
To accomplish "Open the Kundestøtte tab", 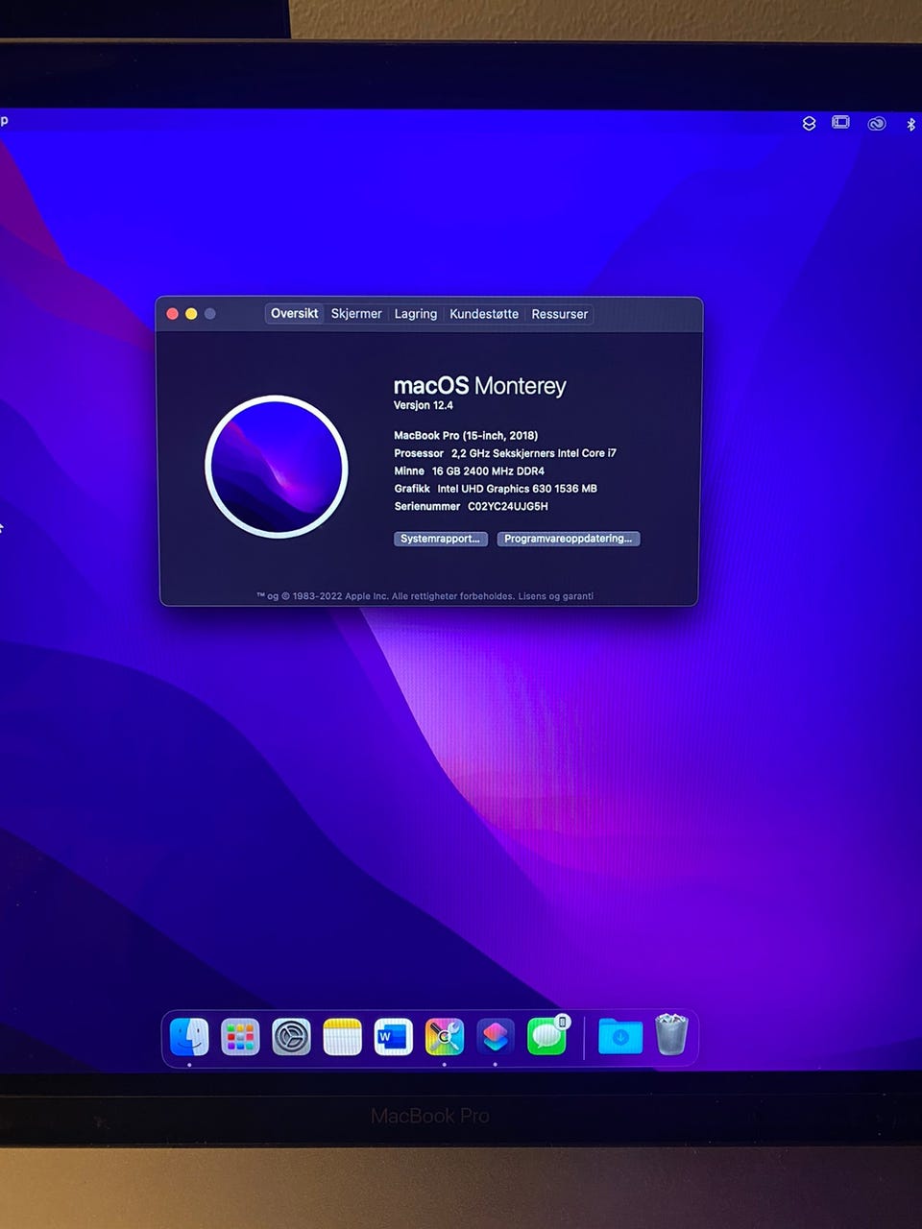I will pyautogui.click(x=484, y=314).
